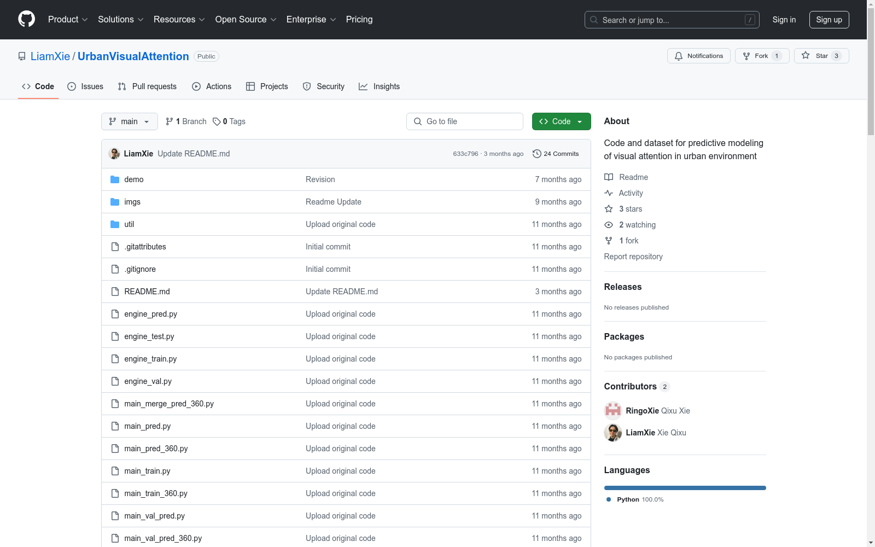Click the branch icon next to 1 Branch
Viewport: 875px width, 547px height.
(170, 121)
